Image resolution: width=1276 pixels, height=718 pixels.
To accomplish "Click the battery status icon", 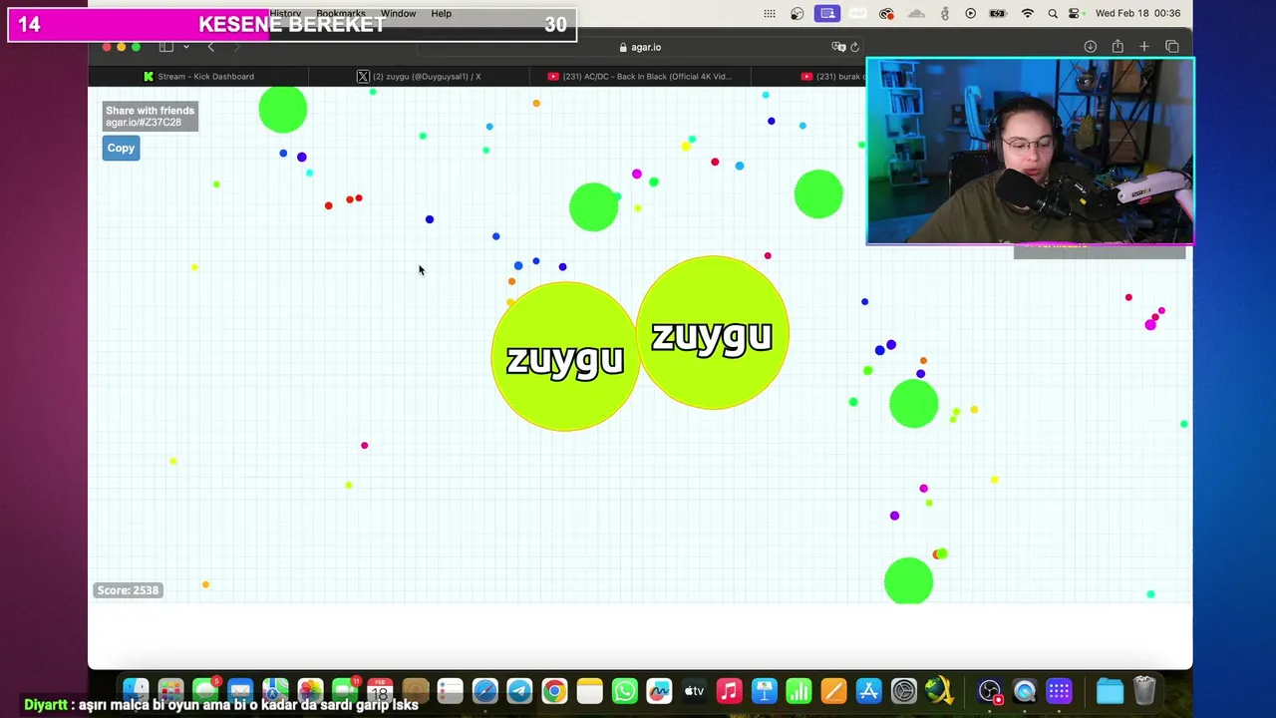I will click(998, 14).
